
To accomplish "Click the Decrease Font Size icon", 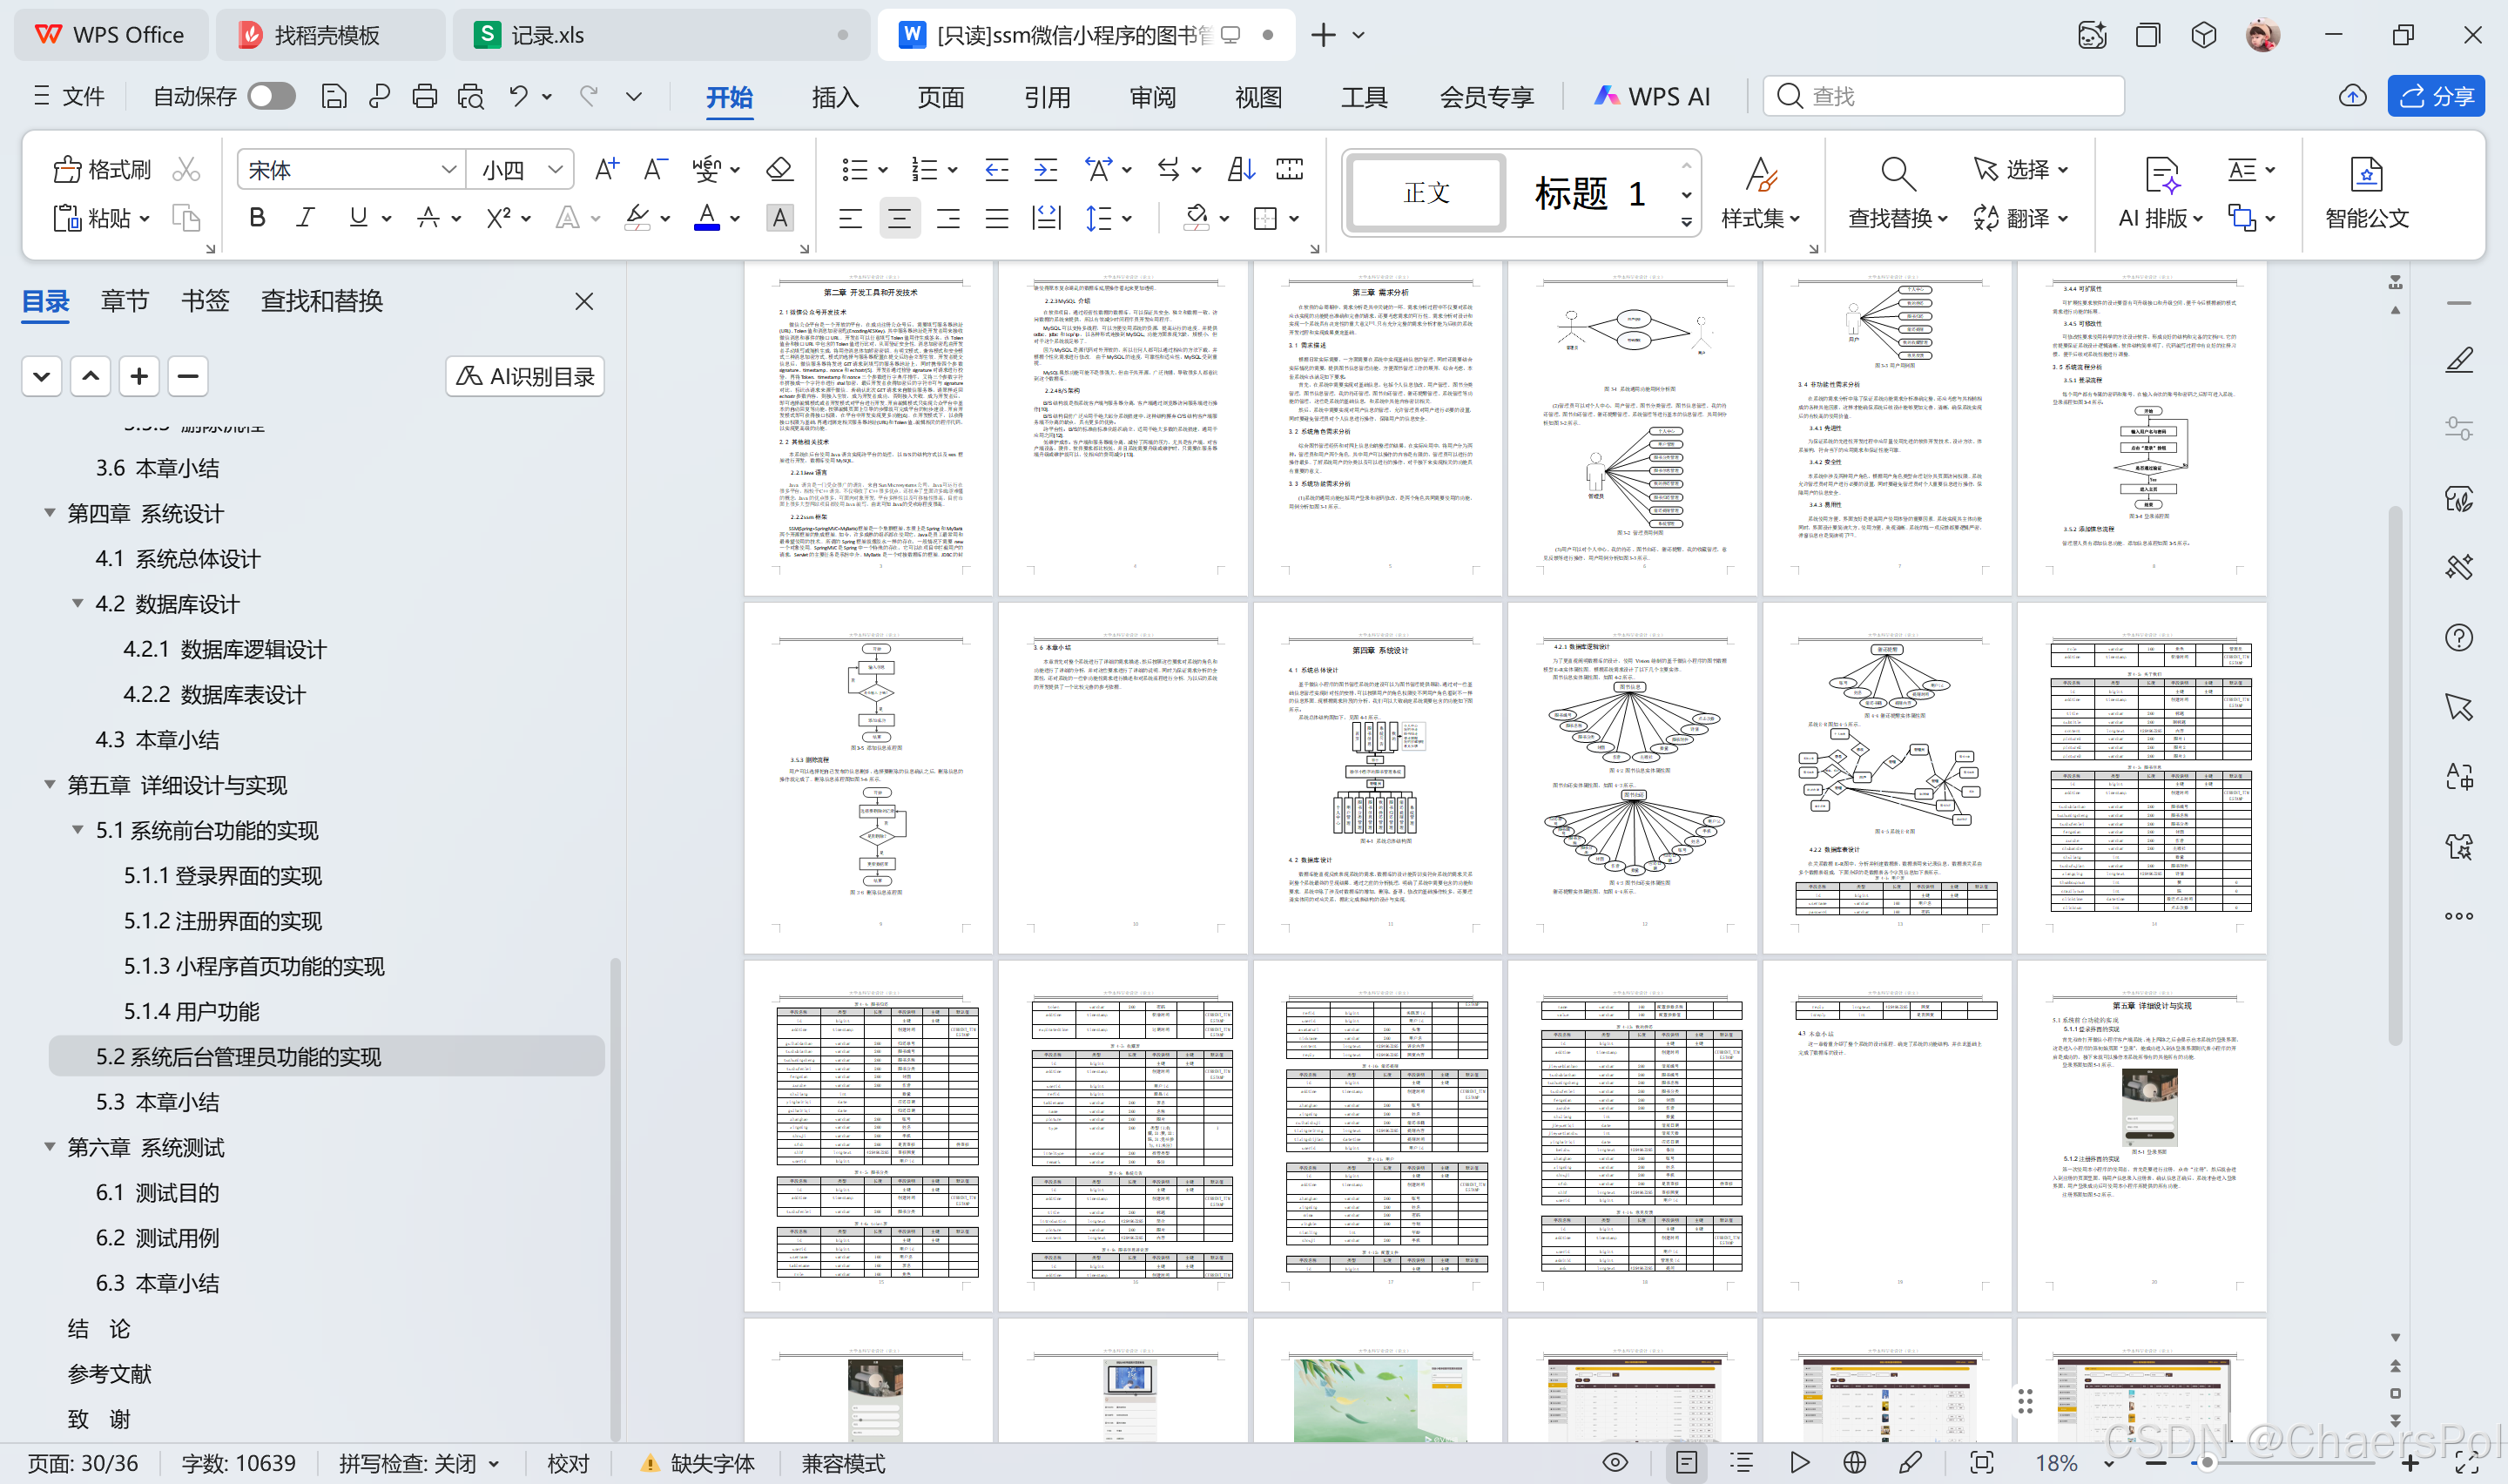I will (x=655, y=170).
